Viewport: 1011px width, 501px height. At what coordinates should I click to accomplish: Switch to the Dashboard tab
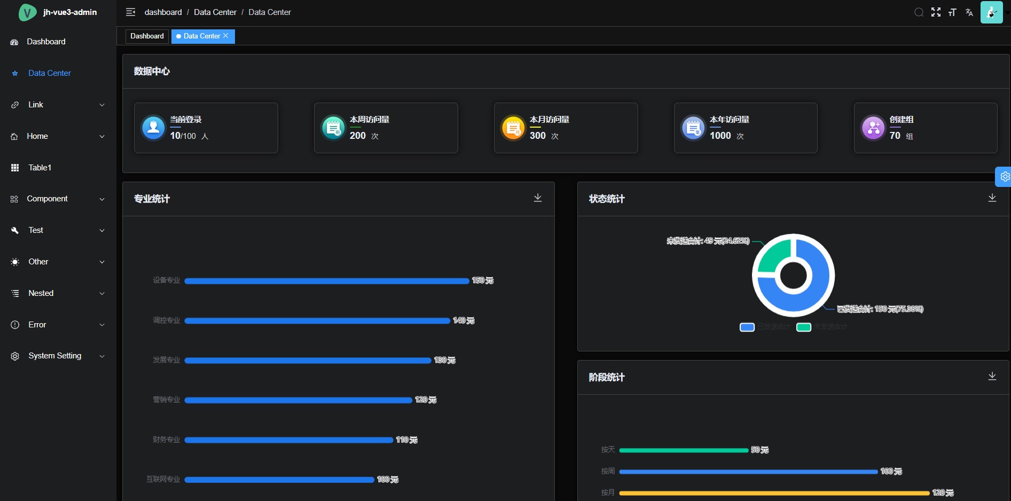click(x=147, y=36)
